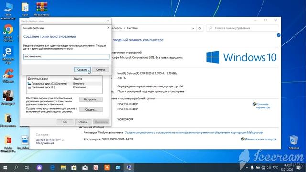Open Yandex browser from taskbar
This screenshot has width=306, height=172.
96,168
